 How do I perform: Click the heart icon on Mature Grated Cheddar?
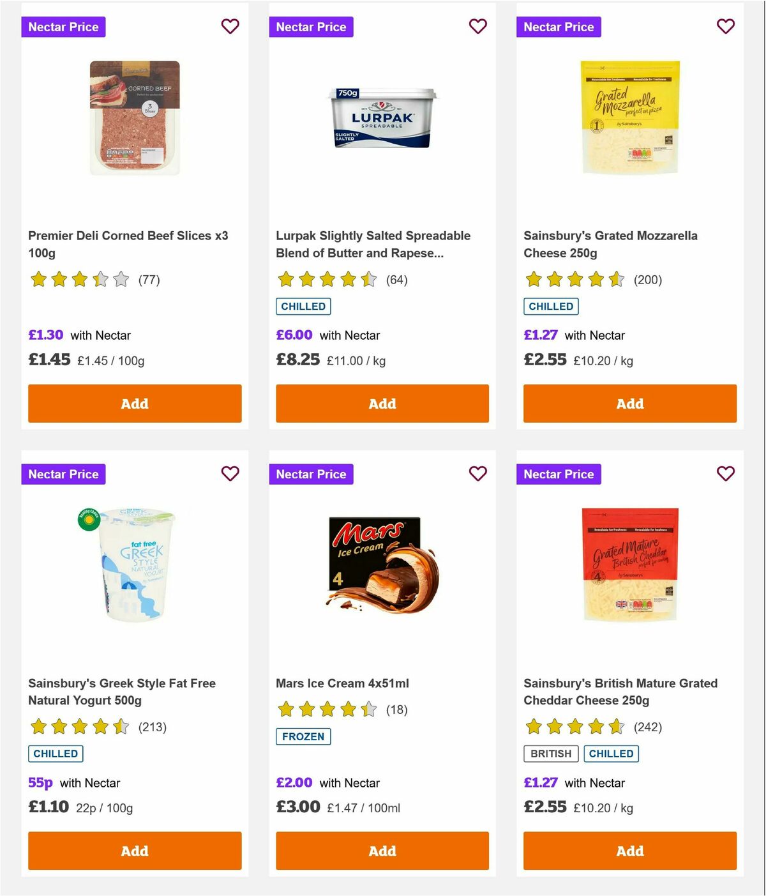725,474
